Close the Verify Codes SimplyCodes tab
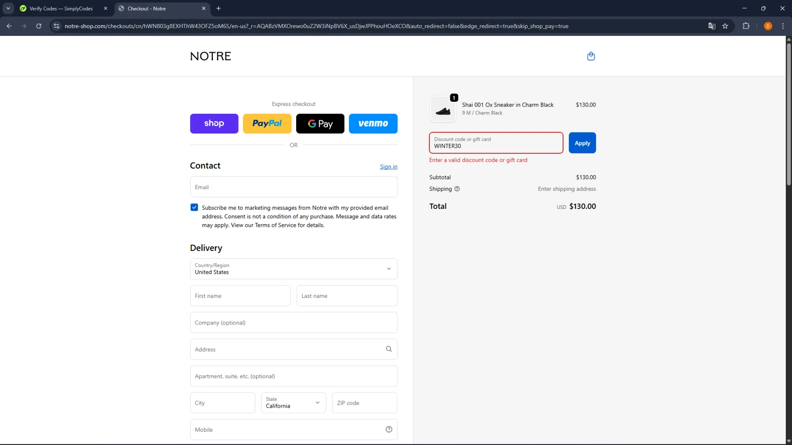Image resolution: width=792 pixels, height=445 pixels. pos(105,8)
